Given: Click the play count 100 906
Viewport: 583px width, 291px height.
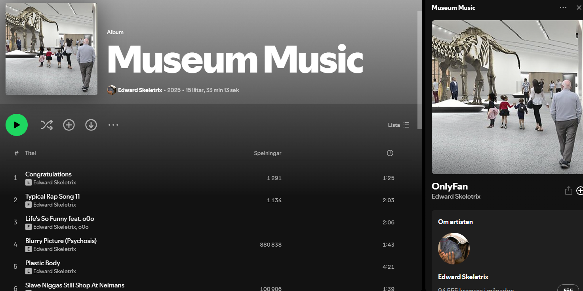Looking at the screenshot, I should pos(271,289).
